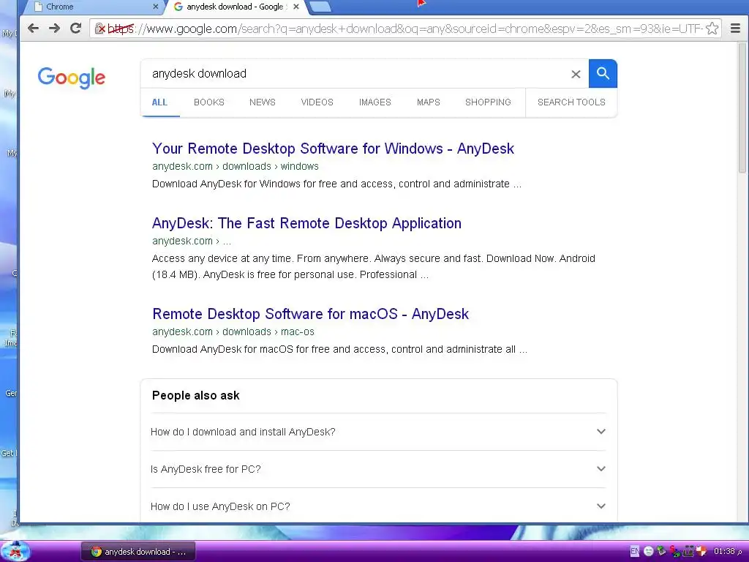Open Remote Desktop Software for macOS link
749x562 pixels.
[310, 314]
